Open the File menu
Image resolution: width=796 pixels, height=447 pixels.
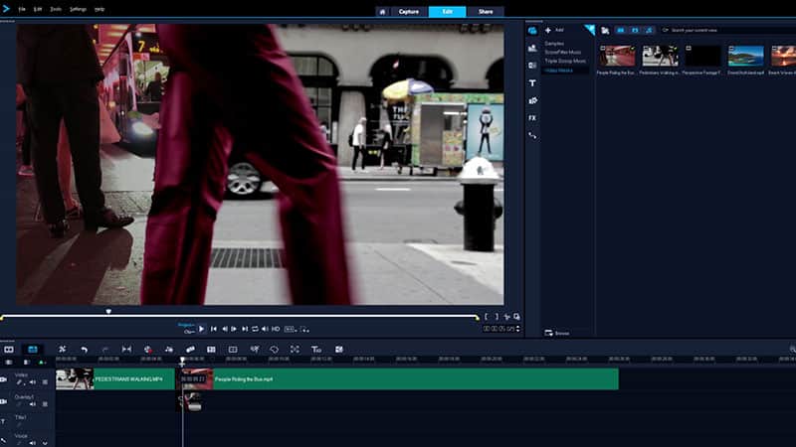click(21, 8)
